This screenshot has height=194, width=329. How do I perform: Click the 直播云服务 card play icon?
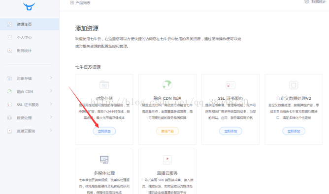[x=167, y=160]
